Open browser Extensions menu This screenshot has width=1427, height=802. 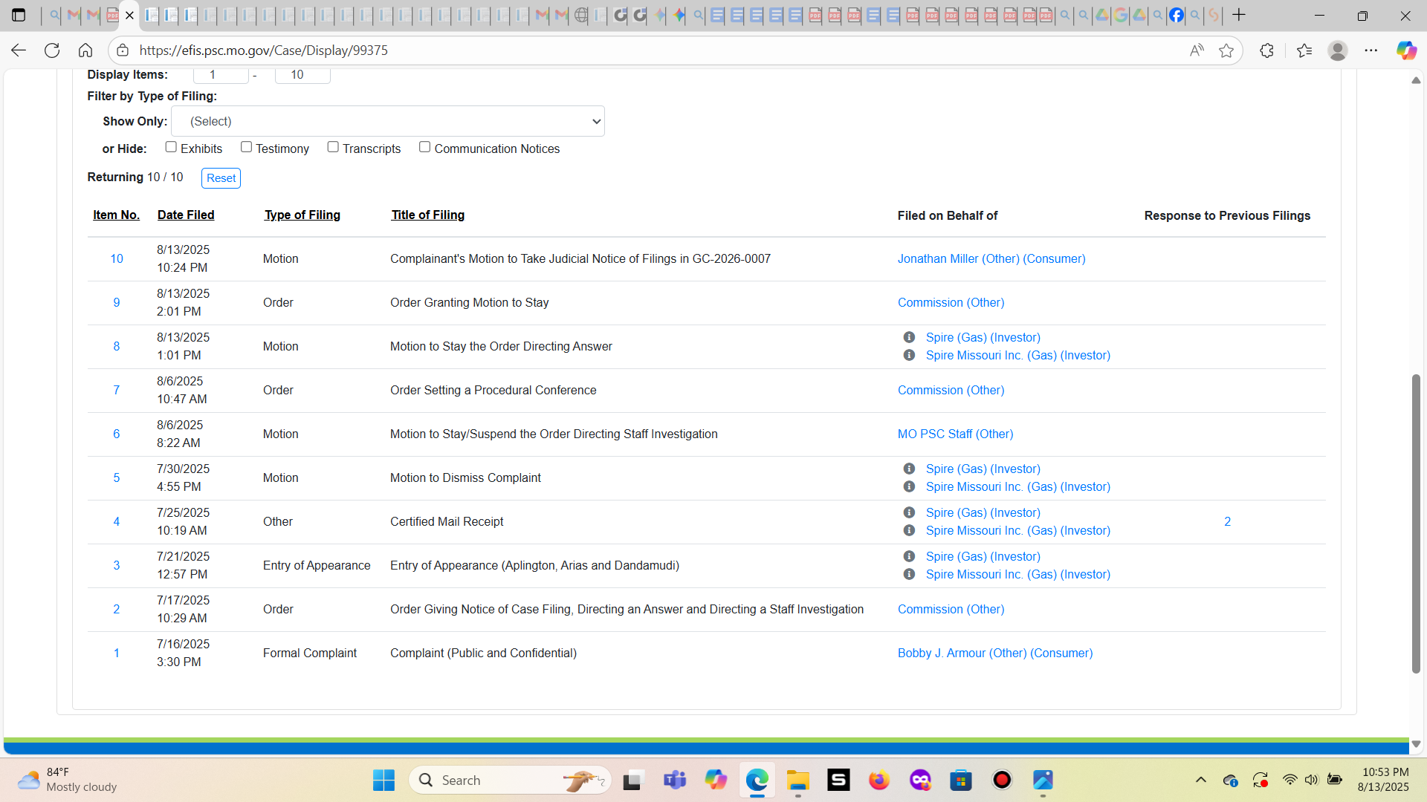point(1267,50)
